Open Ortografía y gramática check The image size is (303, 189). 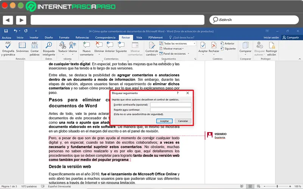pos(8,49)
